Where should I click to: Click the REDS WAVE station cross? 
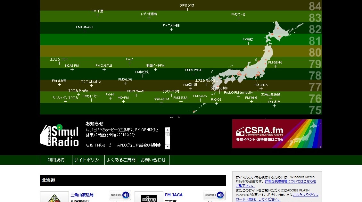tap(194, 74)
